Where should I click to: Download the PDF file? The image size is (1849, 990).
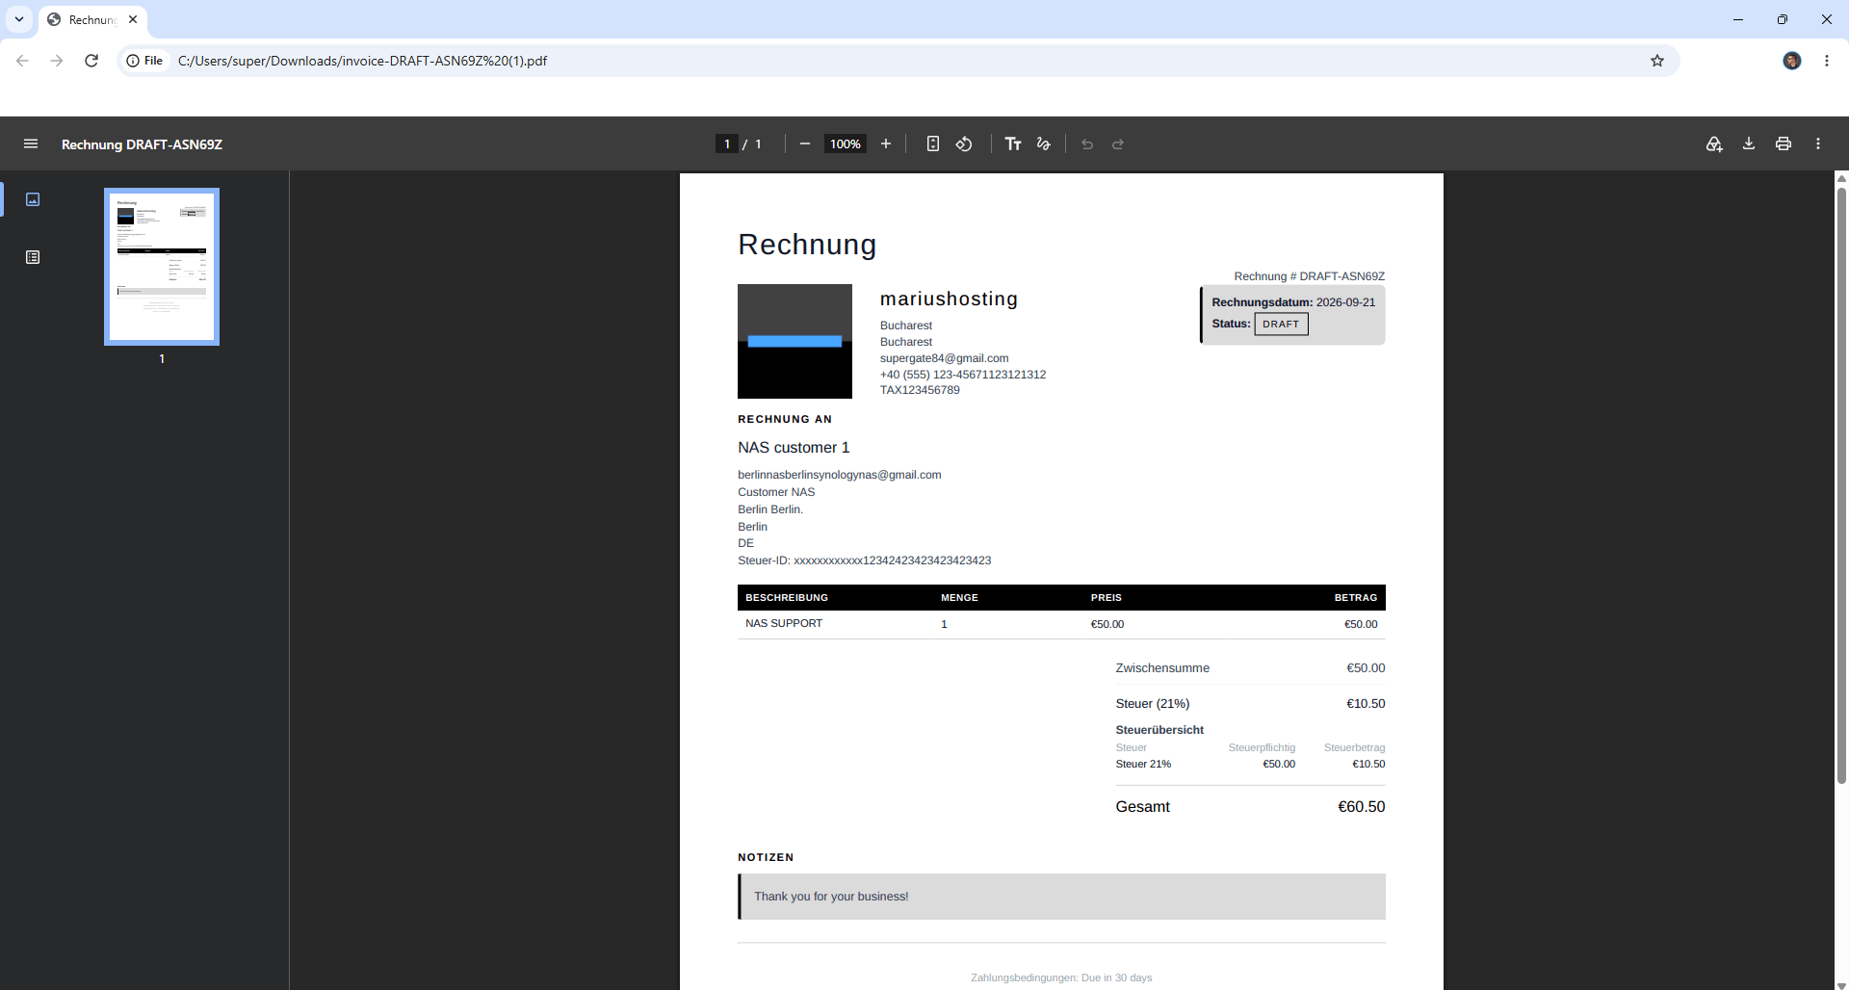click(x=1749, y=143)
